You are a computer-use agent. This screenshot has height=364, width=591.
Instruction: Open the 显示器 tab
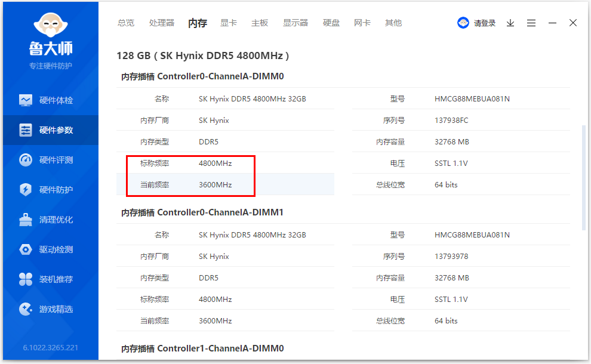(296, 23)
